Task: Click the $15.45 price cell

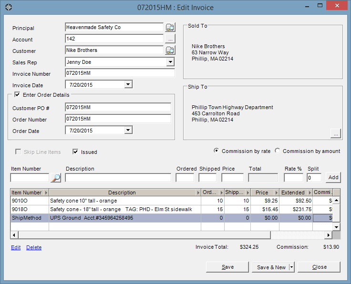Action: pyautogui.click(x=265, y=209)
